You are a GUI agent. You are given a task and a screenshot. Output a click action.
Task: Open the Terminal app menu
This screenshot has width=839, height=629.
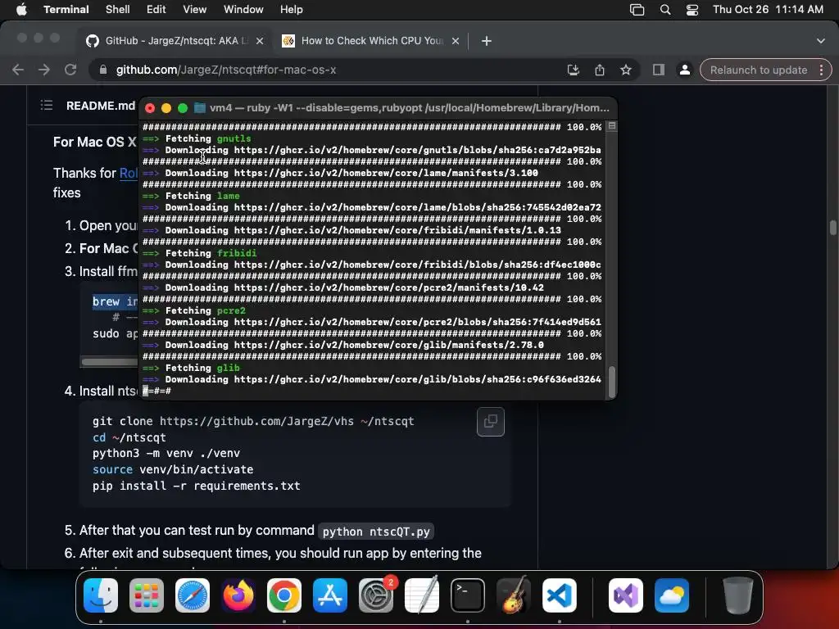click(66, 10)
